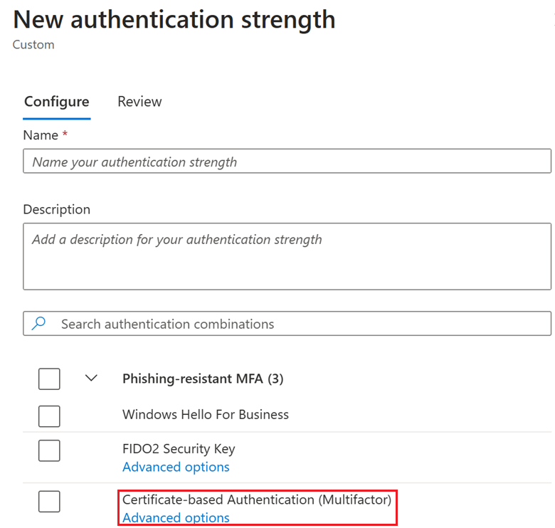This screenshot has width=555, height=528.
Task: Open Advanced options under Certificate-based Authentication
Action: pos(176,517)
